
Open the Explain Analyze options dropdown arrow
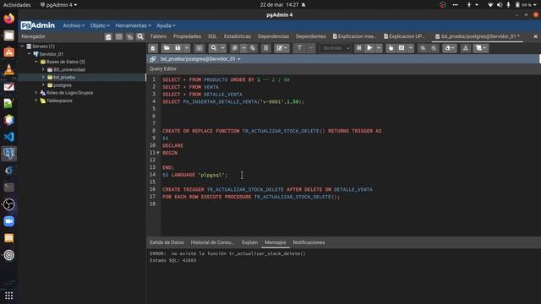(410, 48)
